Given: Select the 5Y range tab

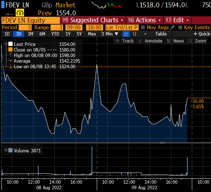Looking at the screenshot, I should (79, 34).
